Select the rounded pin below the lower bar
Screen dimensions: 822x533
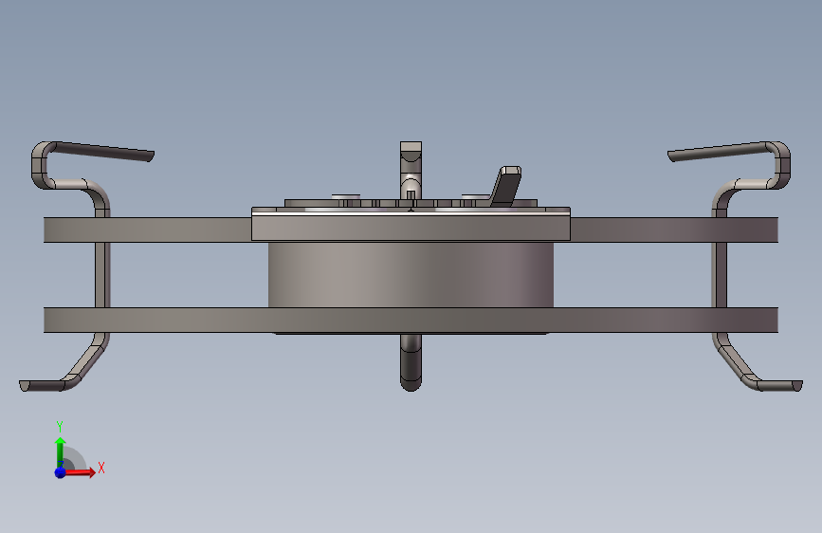coord(411,362)
